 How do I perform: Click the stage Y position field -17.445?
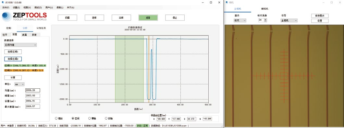click(x=176, y=119)
